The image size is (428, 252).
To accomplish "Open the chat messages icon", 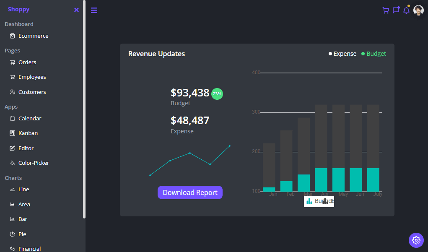I will click(396, 10).
